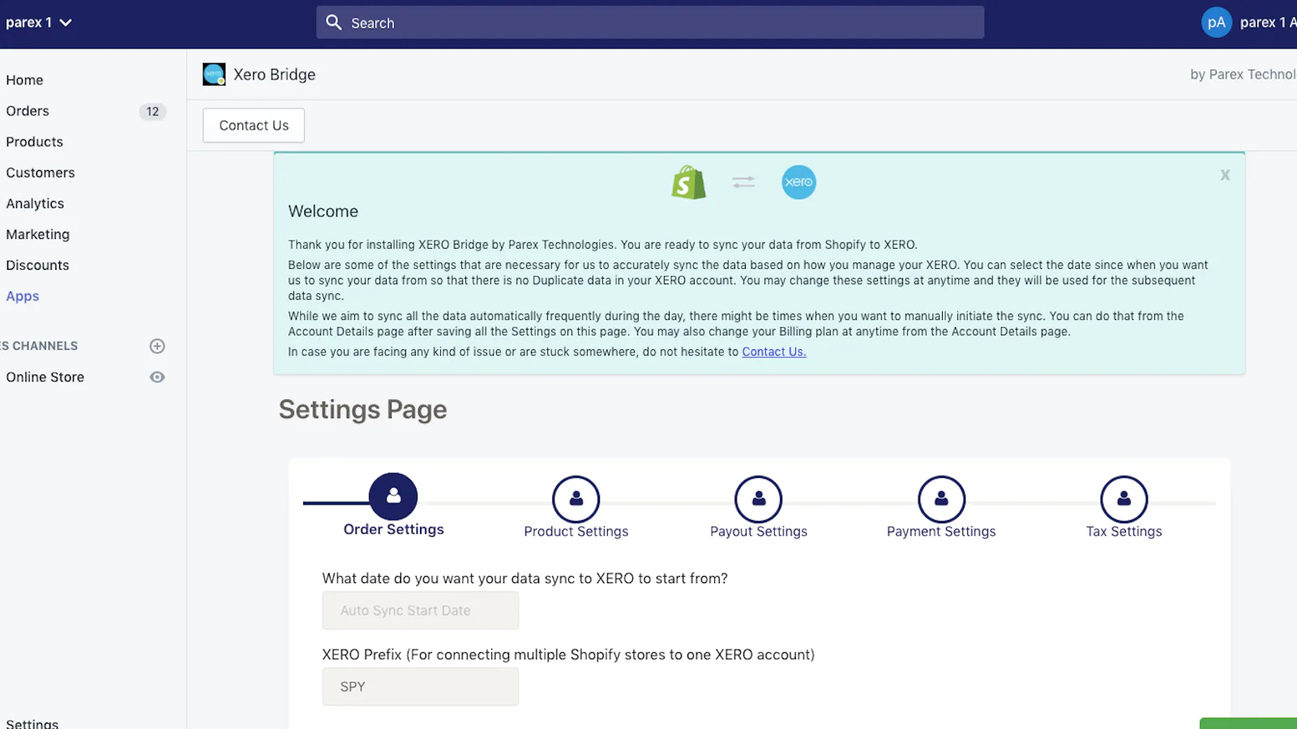The height and width of the screenshot is (729, 1297).
Task: Click the Shopify bag icon in banner
Action: [x=688, y=183]
